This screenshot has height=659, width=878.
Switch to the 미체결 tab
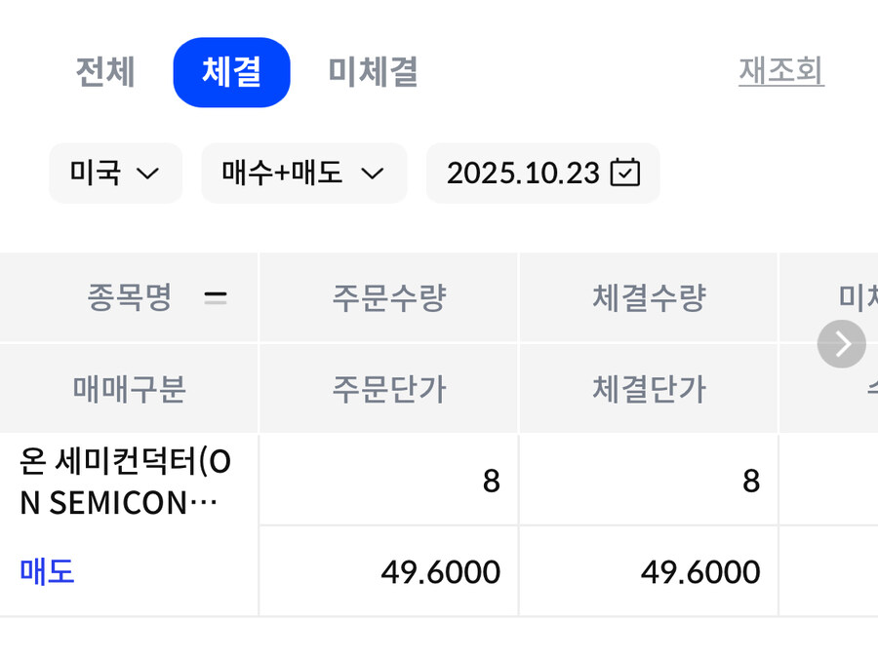[371, 72]
